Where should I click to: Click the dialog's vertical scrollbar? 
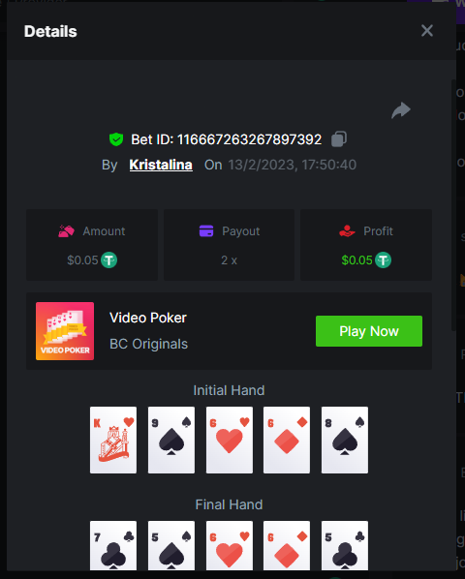[454, 205]
